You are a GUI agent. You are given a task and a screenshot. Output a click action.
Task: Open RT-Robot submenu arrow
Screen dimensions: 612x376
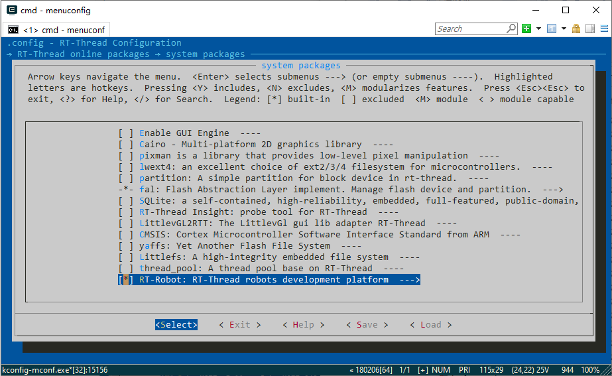click(x=410, y=280)
